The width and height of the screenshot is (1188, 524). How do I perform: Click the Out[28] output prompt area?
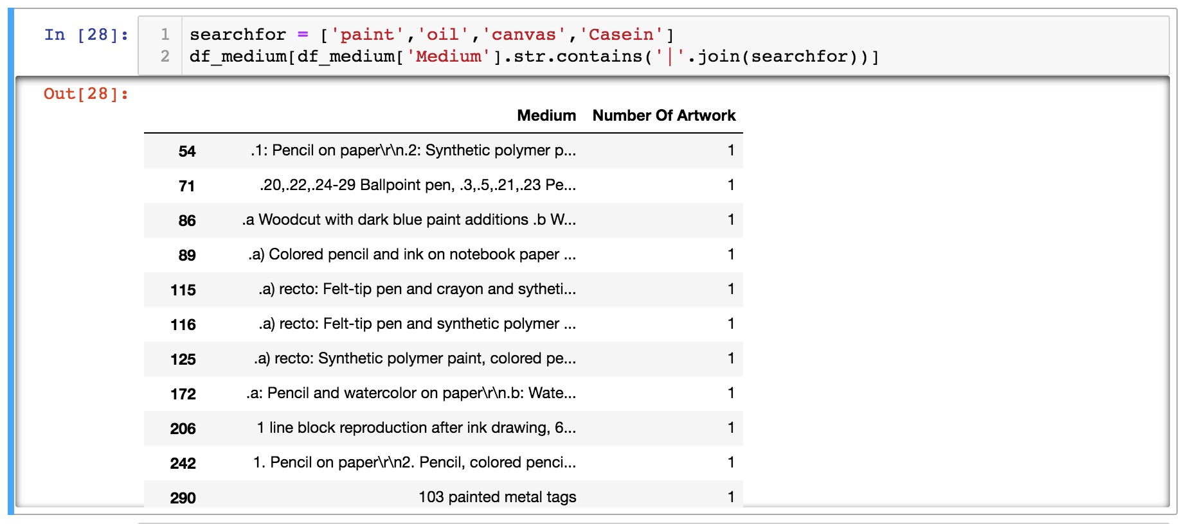click(x=85, y=94)
